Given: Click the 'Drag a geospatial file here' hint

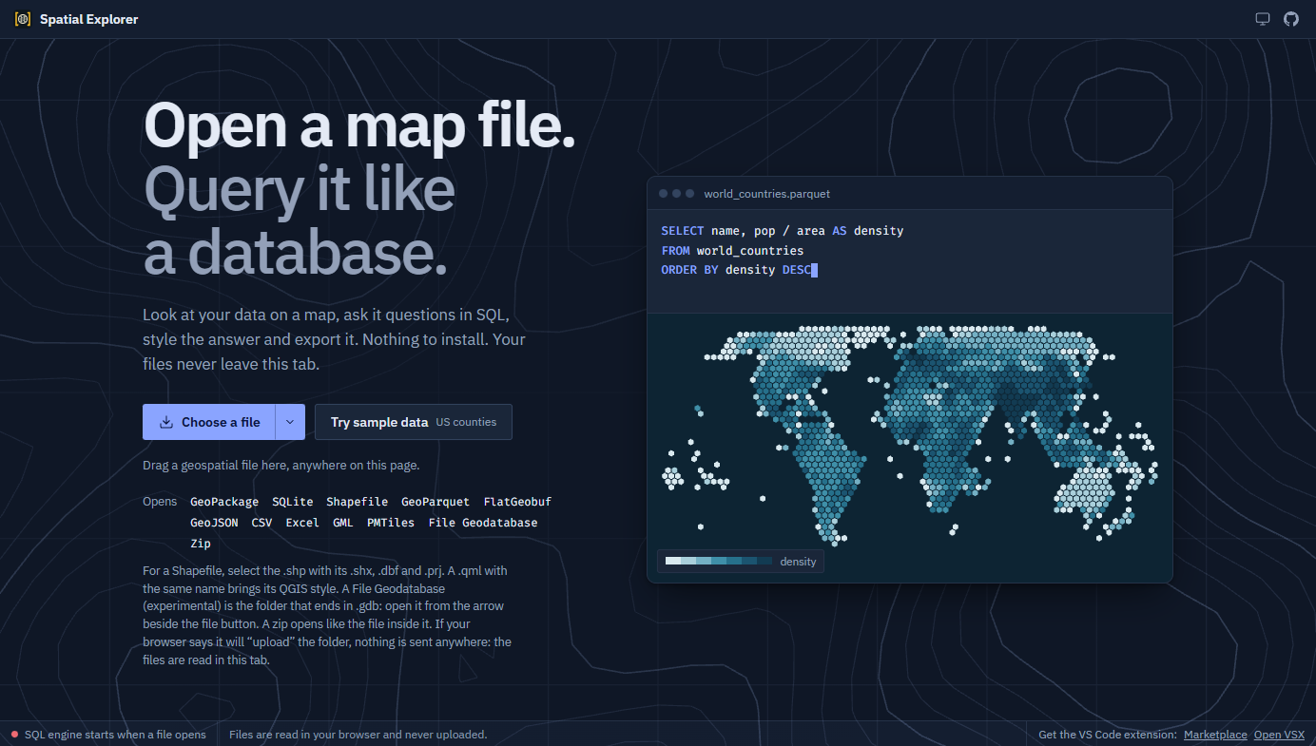Looking at the screenshot, I should 281,466.
